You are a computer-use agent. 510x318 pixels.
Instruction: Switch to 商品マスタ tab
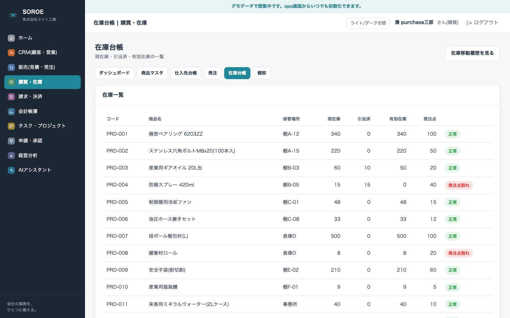point(152,73)
